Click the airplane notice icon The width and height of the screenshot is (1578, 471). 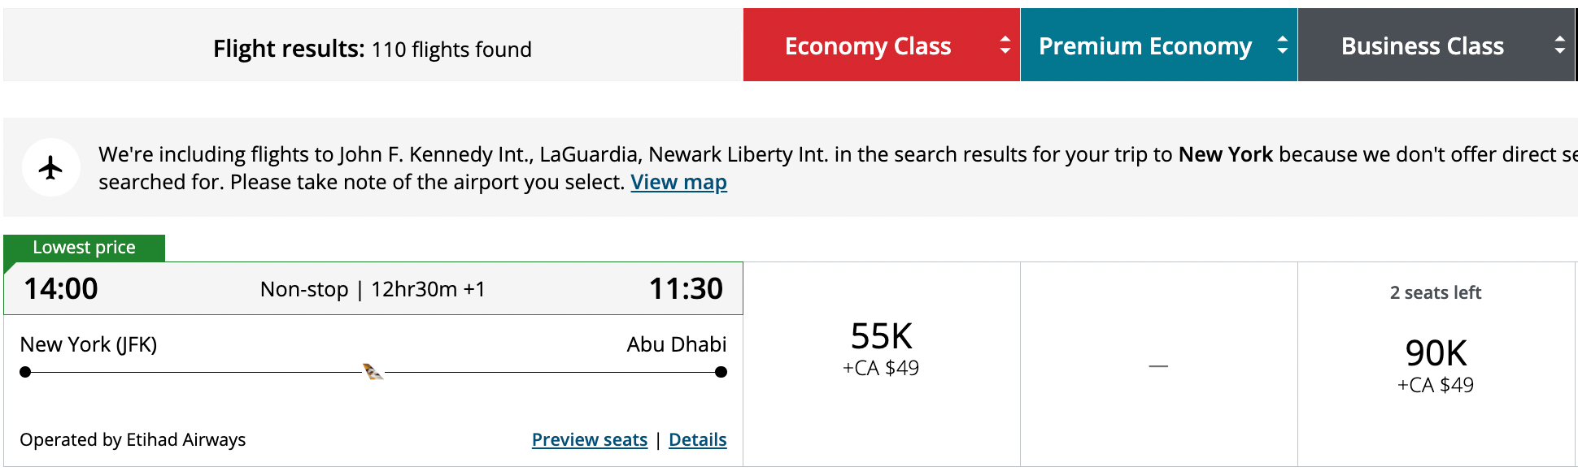pos(51,166)
